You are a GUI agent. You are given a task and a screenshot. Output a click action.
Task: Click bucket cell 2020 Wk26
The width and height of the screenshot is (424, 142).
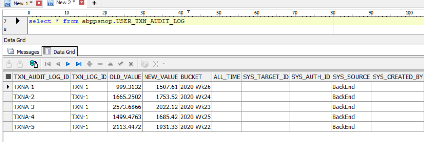point(196,87)
